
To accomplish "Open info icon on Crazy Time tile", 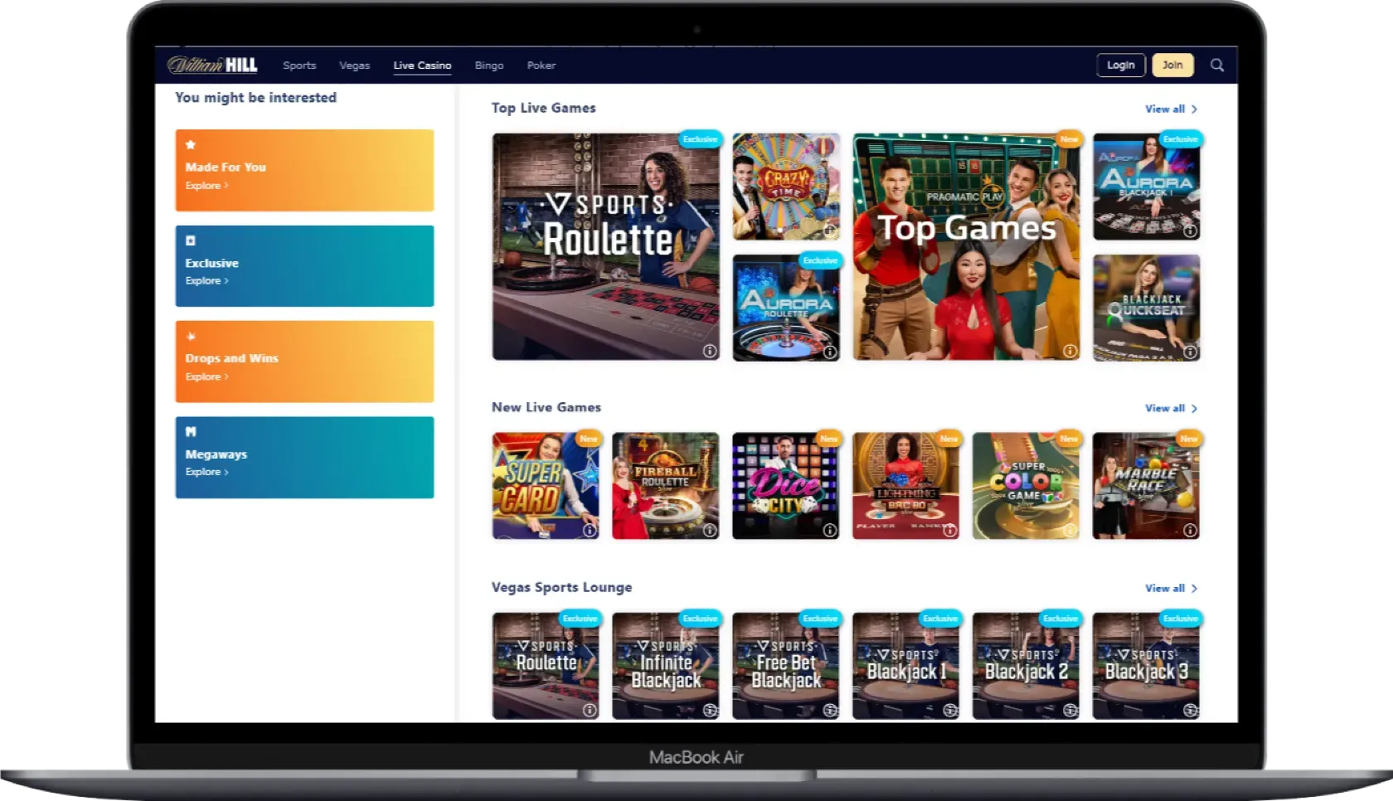I will point(830,231).
